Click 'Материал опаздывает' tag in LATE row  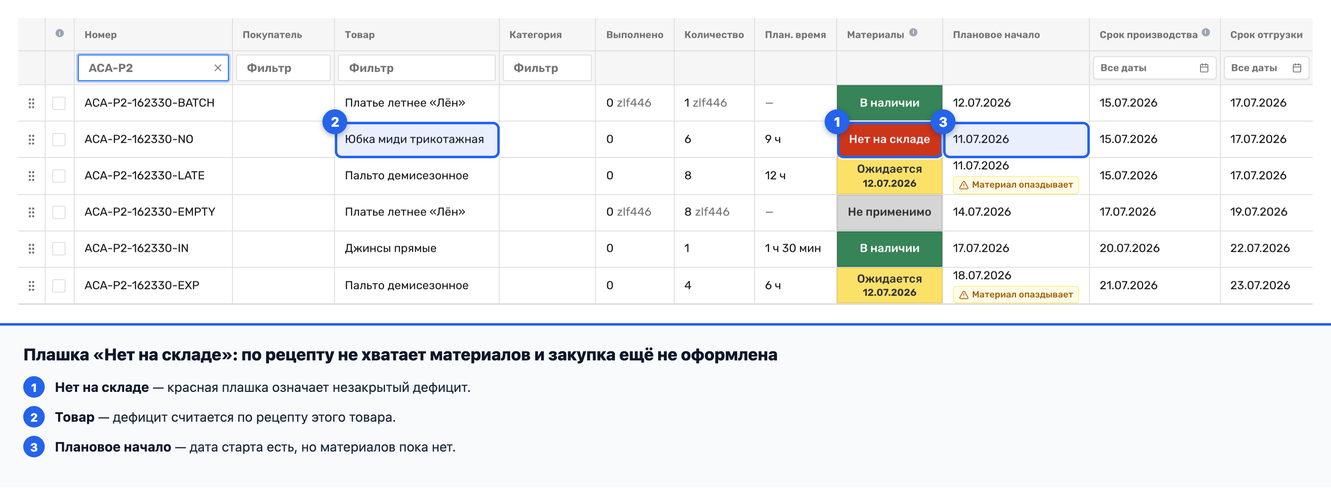coord(1016,185)
